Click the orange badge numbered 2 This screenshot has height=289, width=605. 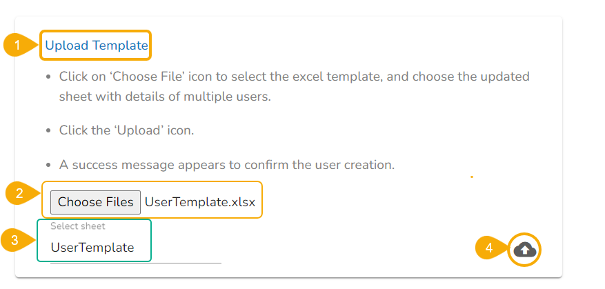click(18, 194)
